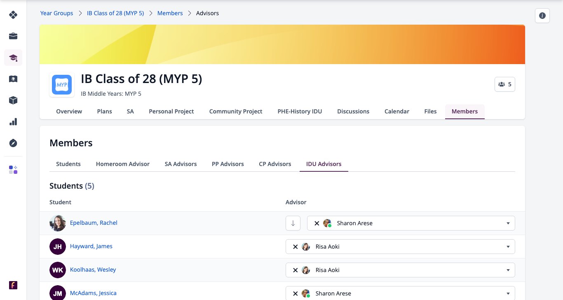
Task: Open the PP Advisors sub-tab
Action: tap(228, 164)
